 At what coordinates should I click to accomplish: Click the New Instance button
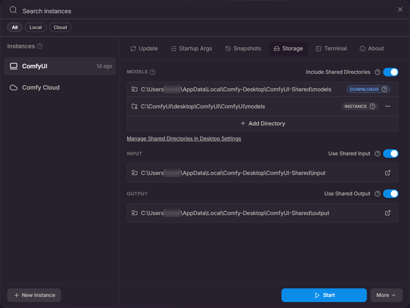click(34, 295)
